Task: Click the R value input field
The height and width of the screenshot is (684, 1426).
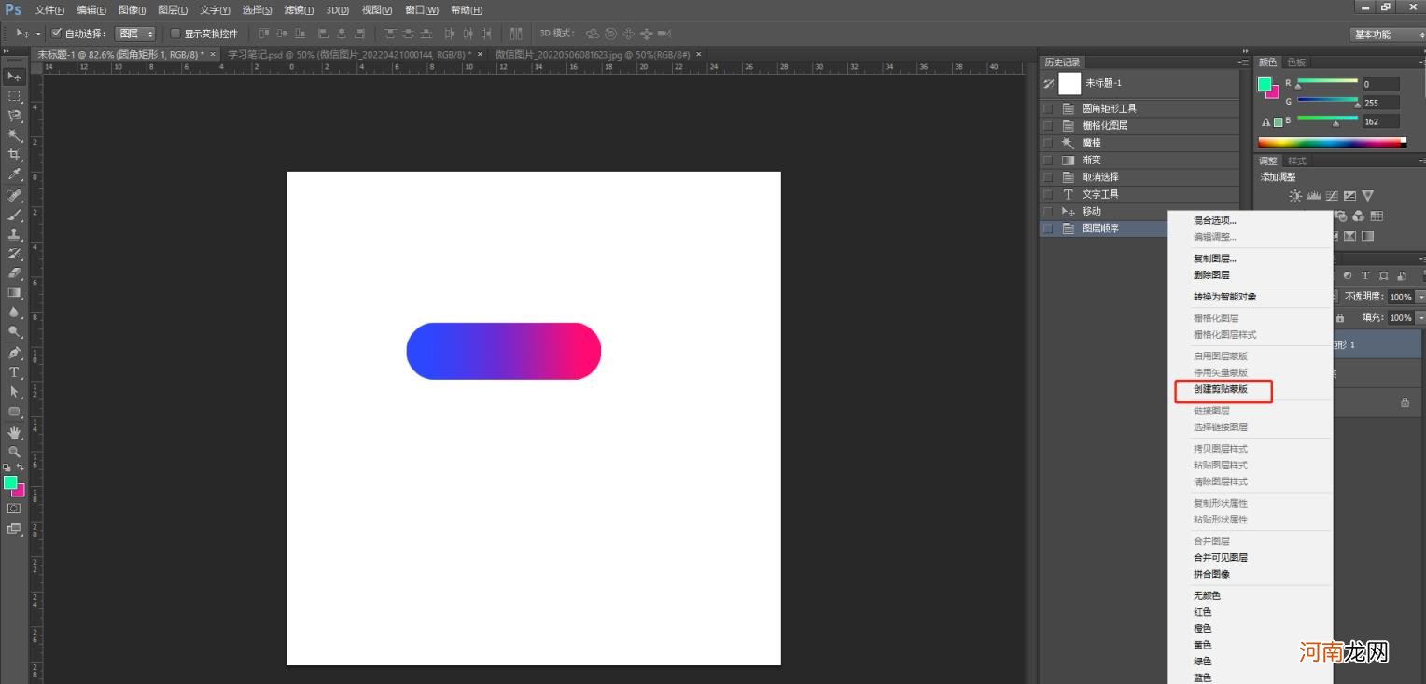Action: click(1381, 84)
